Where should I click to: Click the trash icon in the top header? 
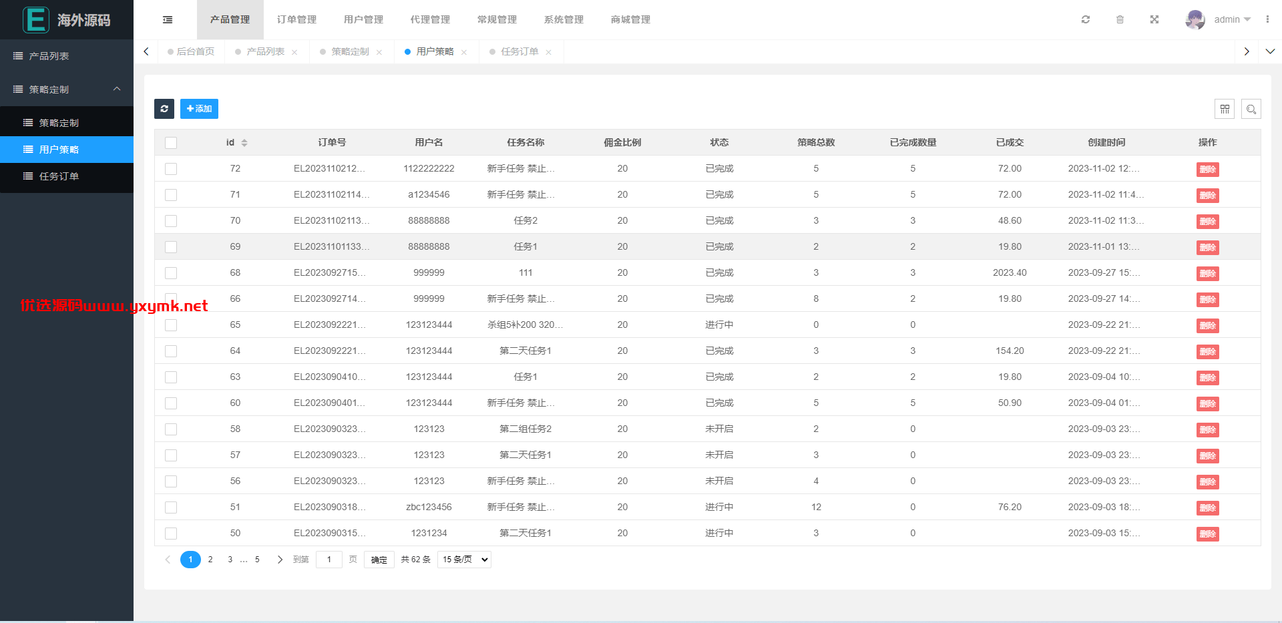(1120, 19)
